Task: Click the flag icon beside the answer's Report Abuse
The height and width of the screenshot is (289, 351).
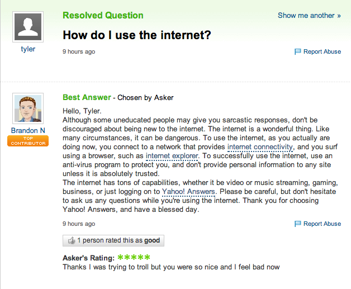Action: point(297,224)
